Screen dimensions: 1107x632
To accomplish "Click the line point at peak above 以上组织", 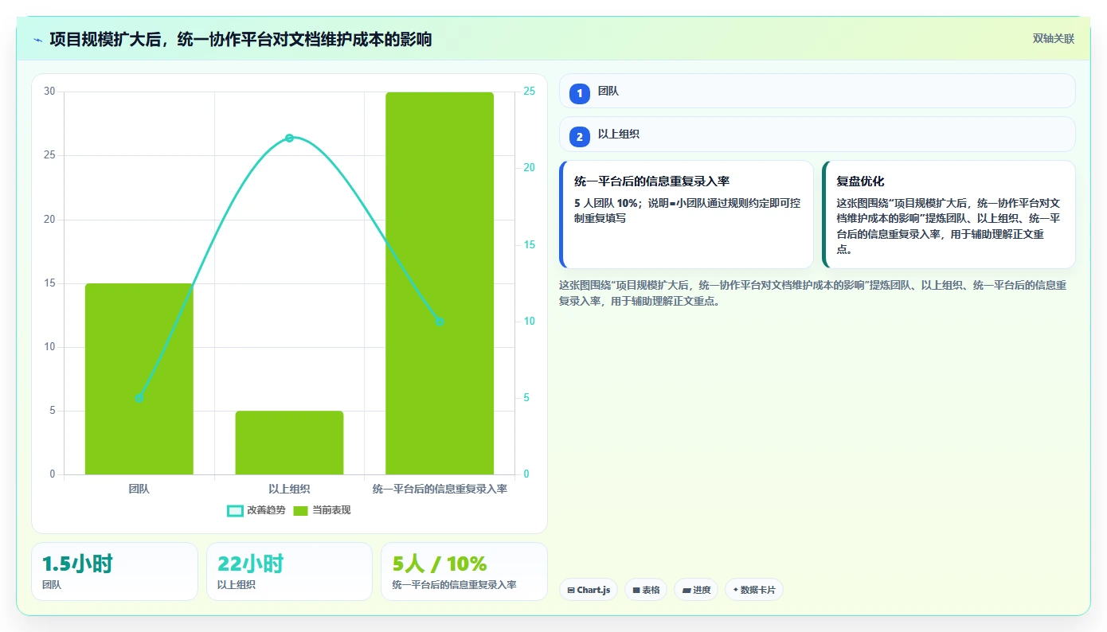I will [x=290, y=138].
